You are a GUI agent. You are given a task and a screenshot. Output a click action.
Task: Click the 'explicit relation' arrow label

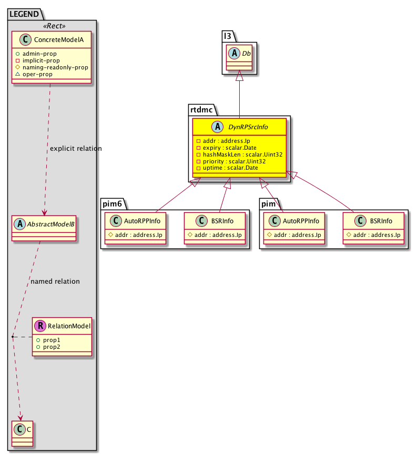76,149
